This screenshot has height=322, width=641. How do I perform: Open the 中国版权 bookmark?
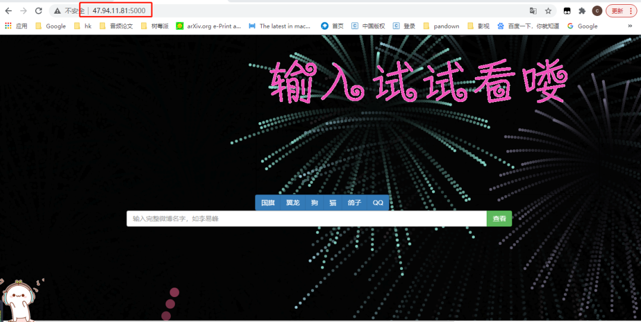[x=369, y=26]
